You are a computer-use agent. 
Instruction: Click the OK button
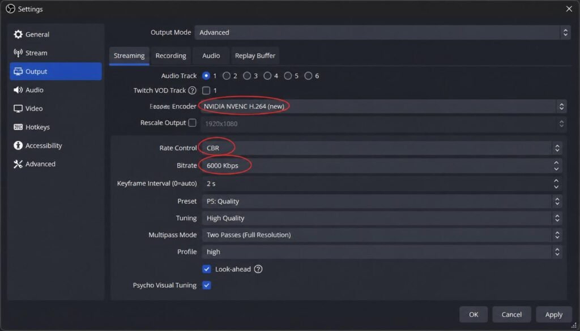pos(474,315)
